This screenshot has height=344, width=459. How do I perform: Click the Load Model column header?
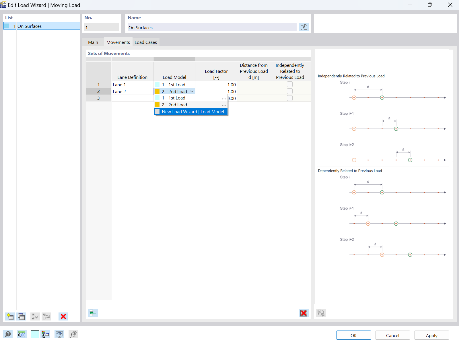[x=174, y=71]
